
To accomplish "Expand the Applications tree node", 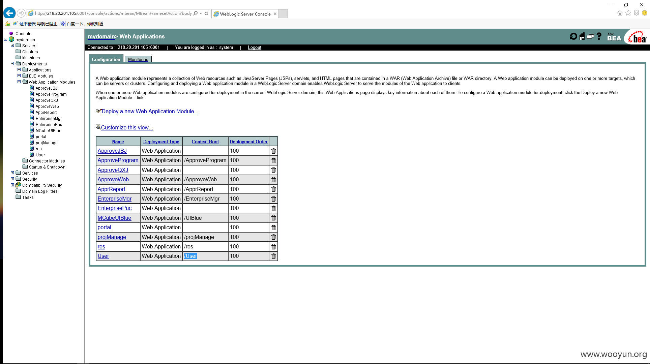I will [x=19, y=70].
